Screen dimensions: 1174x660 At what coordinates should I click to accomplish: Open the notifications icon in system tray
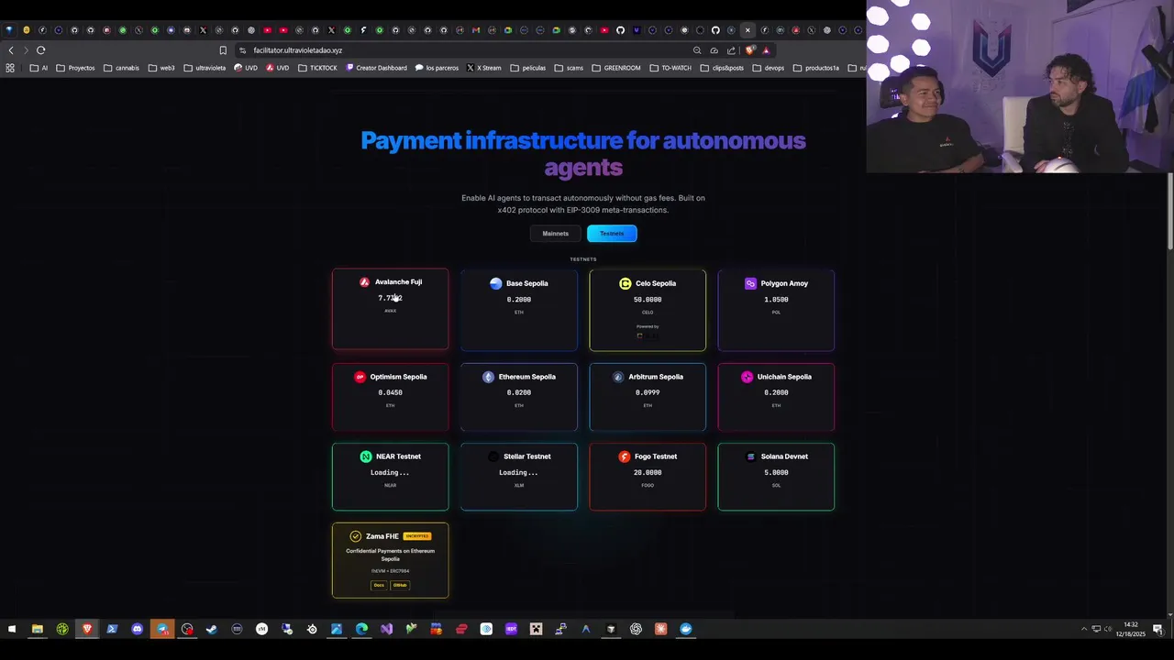1158,629
